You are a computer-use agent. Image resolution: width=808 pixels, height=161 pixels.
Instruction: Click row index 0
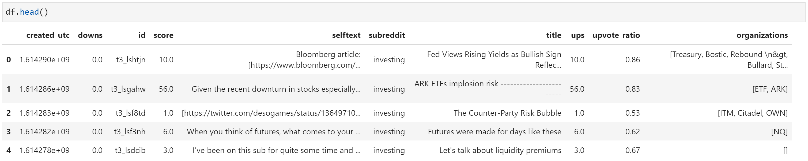tap(9, 60)
